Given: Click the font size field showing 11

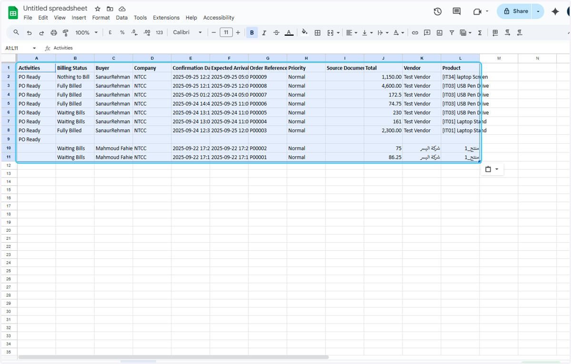Looking at the screenshot, I should [226, 33].
